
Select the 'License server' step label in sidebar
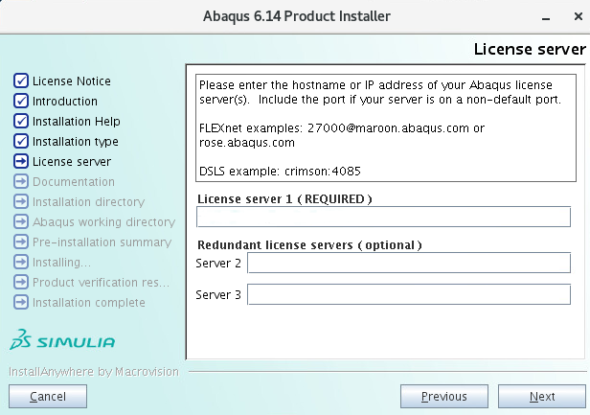click(72, 162)
